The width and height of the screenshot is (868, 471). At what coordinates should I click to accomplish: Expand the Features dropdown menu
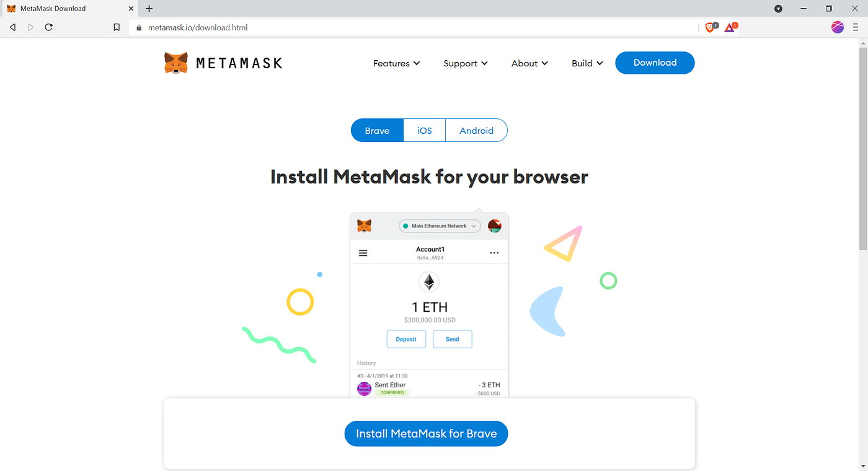pos(397,63)
